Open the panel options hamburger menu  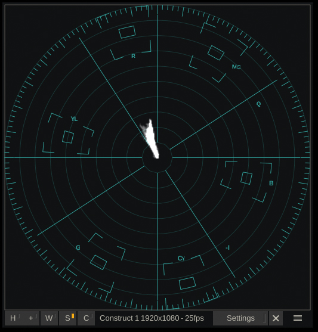coord(298,318)
